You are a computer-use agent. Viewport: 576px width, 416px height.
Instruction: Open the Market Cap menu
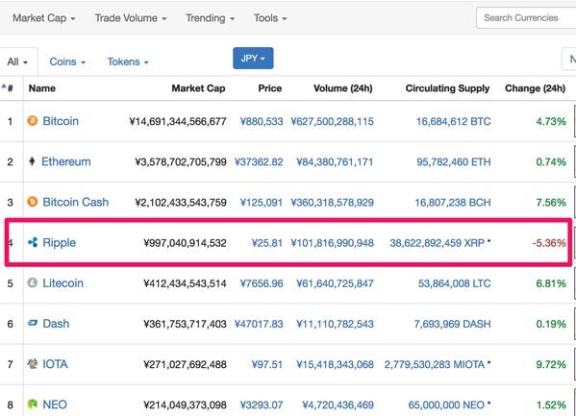(x=43, y=18)
